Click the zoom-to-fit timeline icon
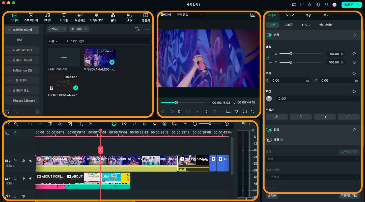 tap(185, 124)
